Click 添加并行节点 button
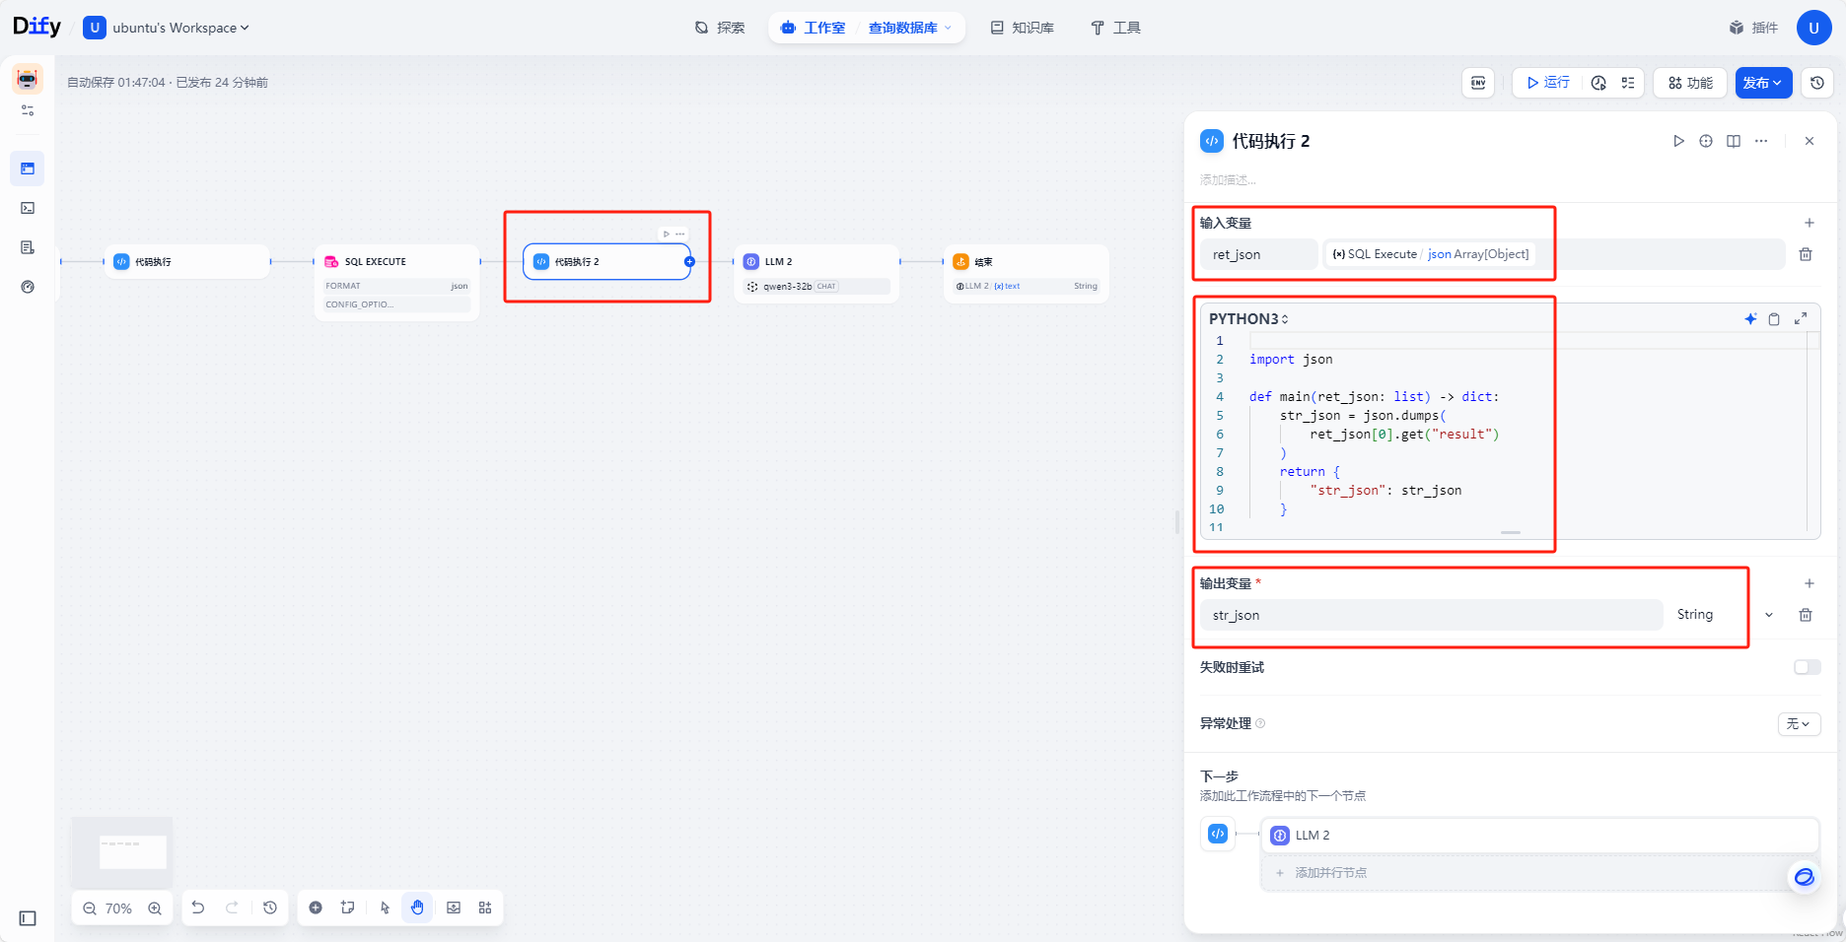 pos(1539,873)
